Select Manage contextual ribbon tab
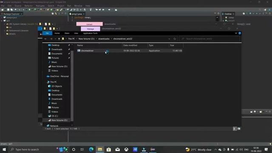Image resolution: width=272 pixels, height=153 pixels. click(x=91, y=29)
